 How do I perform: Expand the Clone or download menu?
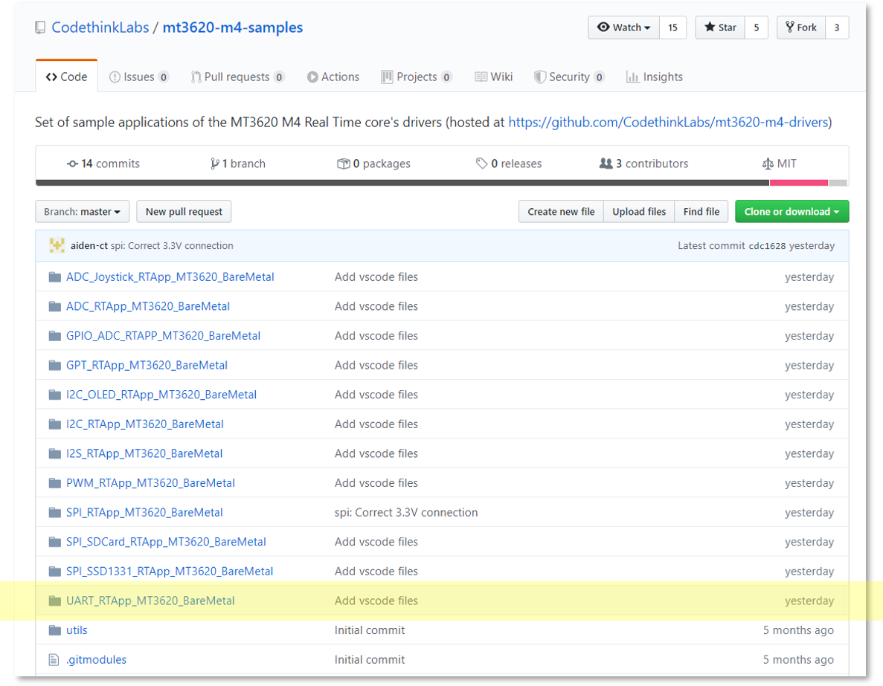[792, 212]
